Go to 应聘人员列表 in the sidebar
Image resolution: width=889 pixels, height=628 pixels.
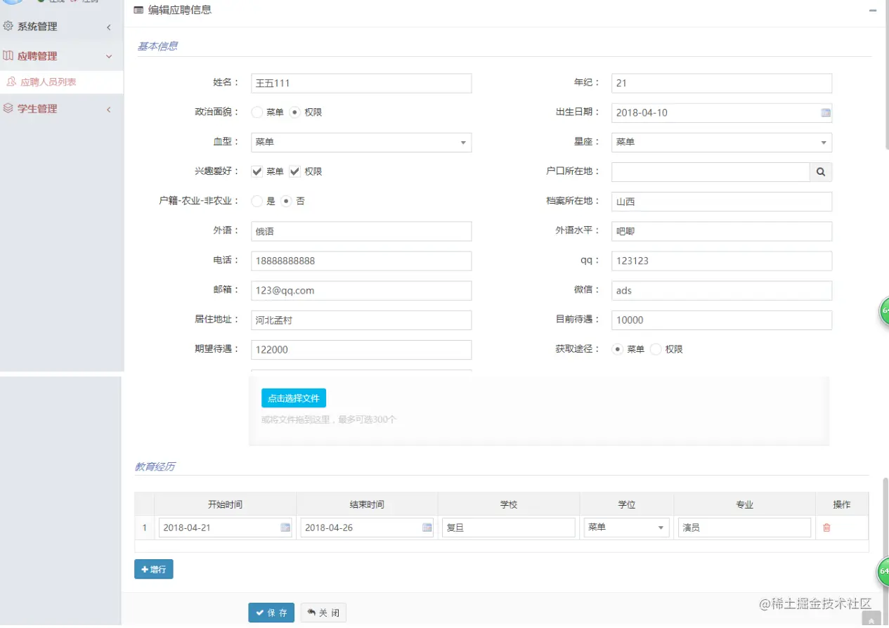click(62, 82)
